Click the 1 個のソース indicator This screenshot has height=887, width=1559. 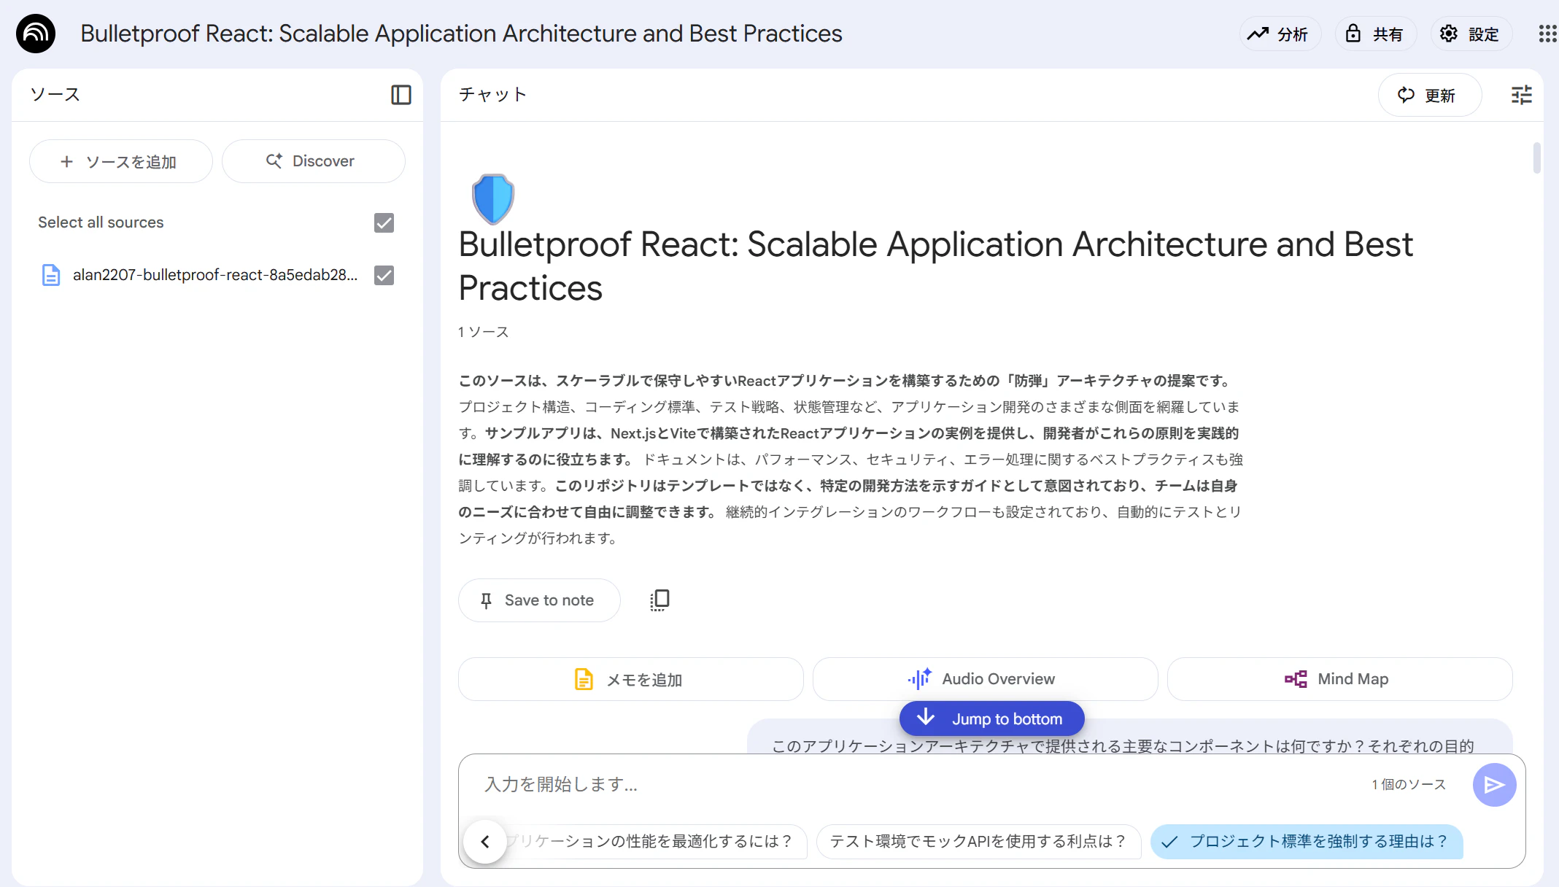(x=1408, y=784)
